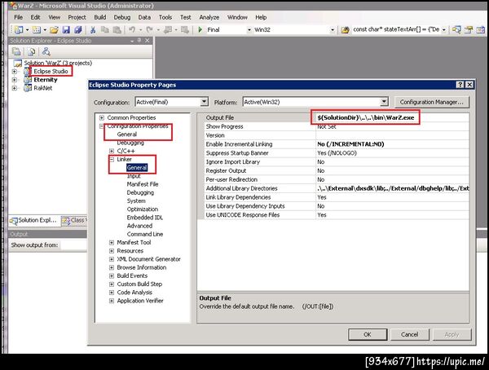
Task: Click the Navigate Forward icon
Action: (x=185, y=30)
